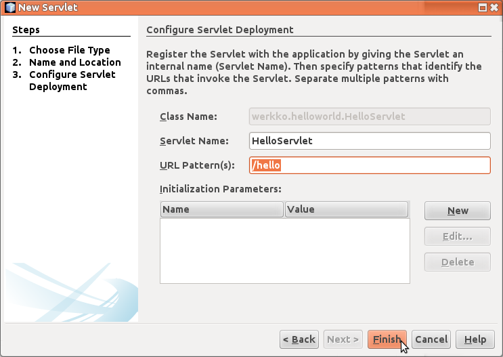Click the Finish button
503x357 pixels.
(x=387, y=339)
